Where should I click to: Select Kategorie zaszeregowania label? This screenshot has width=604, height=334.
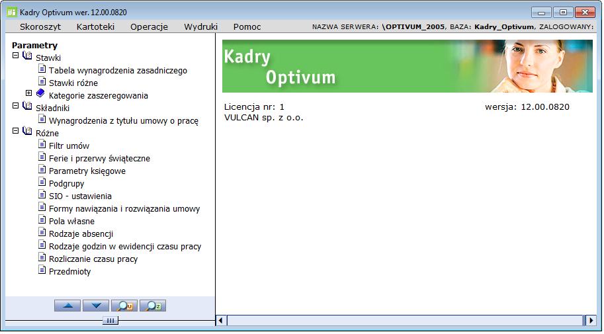click(98, 95)
